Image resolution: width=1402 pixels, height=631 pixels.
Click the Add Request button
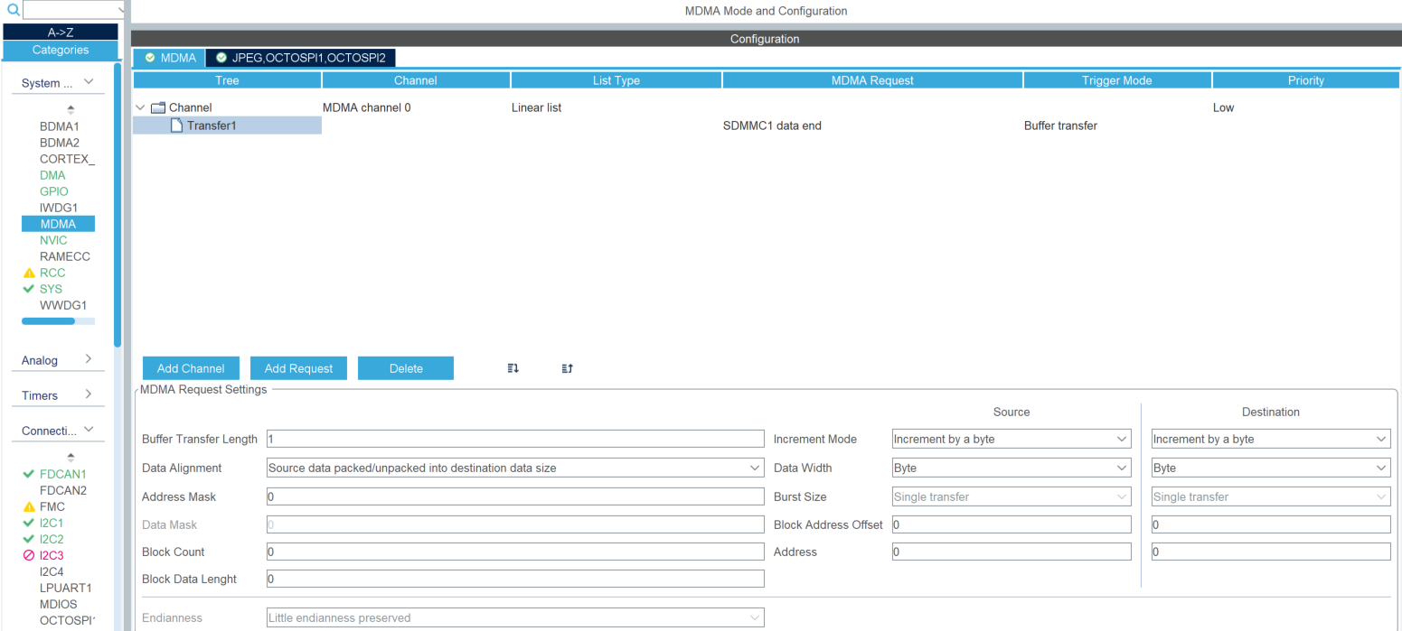pos(298,367)
